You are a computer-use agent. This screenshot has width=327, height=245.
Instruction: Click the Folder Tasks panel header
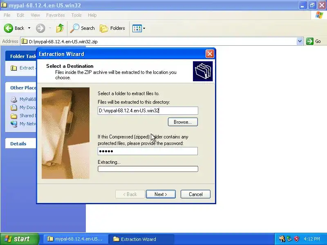pos(21,56)
